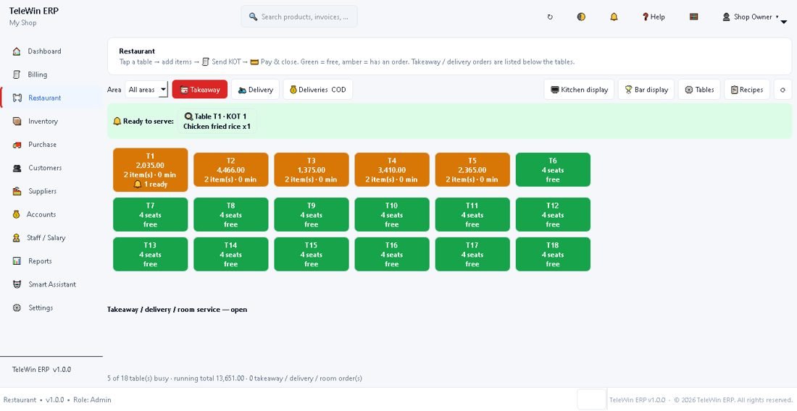Open ready-to-serve Table T1 KOT 1
This screenshot has height=411, width=797.
(x=217, y=122)
